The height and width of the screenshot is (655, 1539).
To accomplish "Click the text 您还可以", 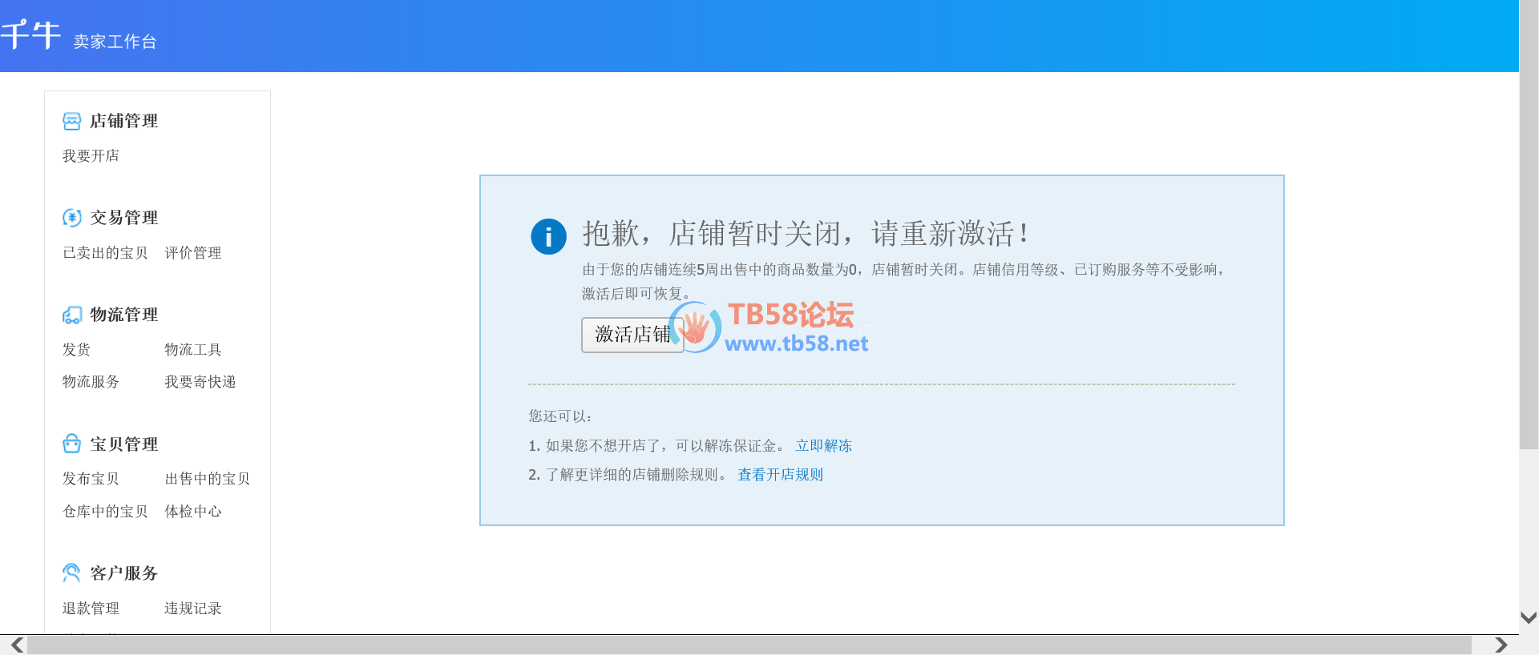I will pyautogui.click(x=560, y=416).
